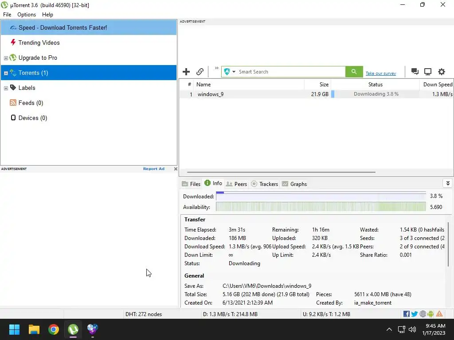Click the globe web icon in status bar
Screen dimensions: 454x340
[423, 314]
